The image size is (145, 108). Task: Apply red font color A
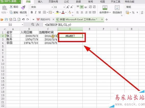pos(63,12)
